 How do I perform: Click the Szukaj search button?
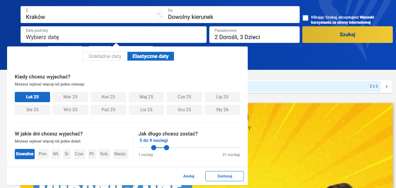point(348,35)
